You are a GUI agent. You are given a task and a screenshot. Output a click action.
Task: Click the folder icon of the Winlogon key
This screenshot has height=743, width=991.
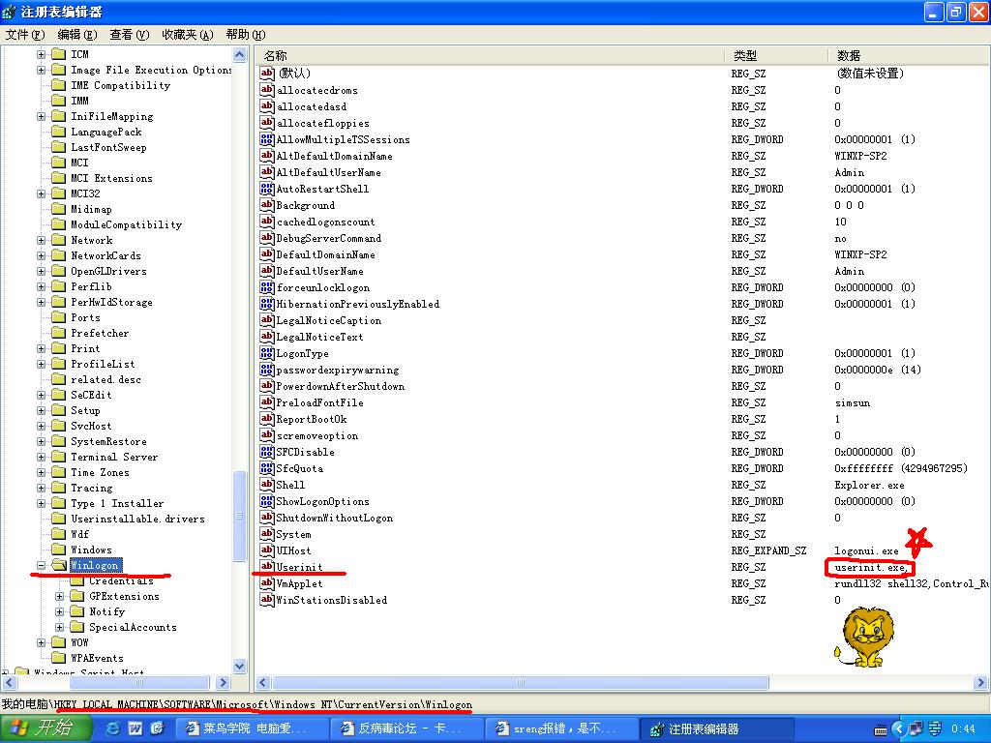(59, 565)
